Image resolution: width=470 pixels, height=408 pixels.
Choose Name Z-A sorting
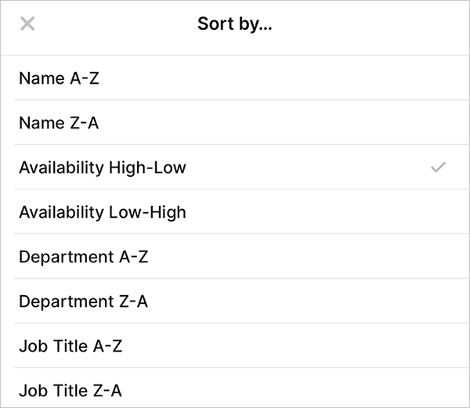(x=60, y=123)
